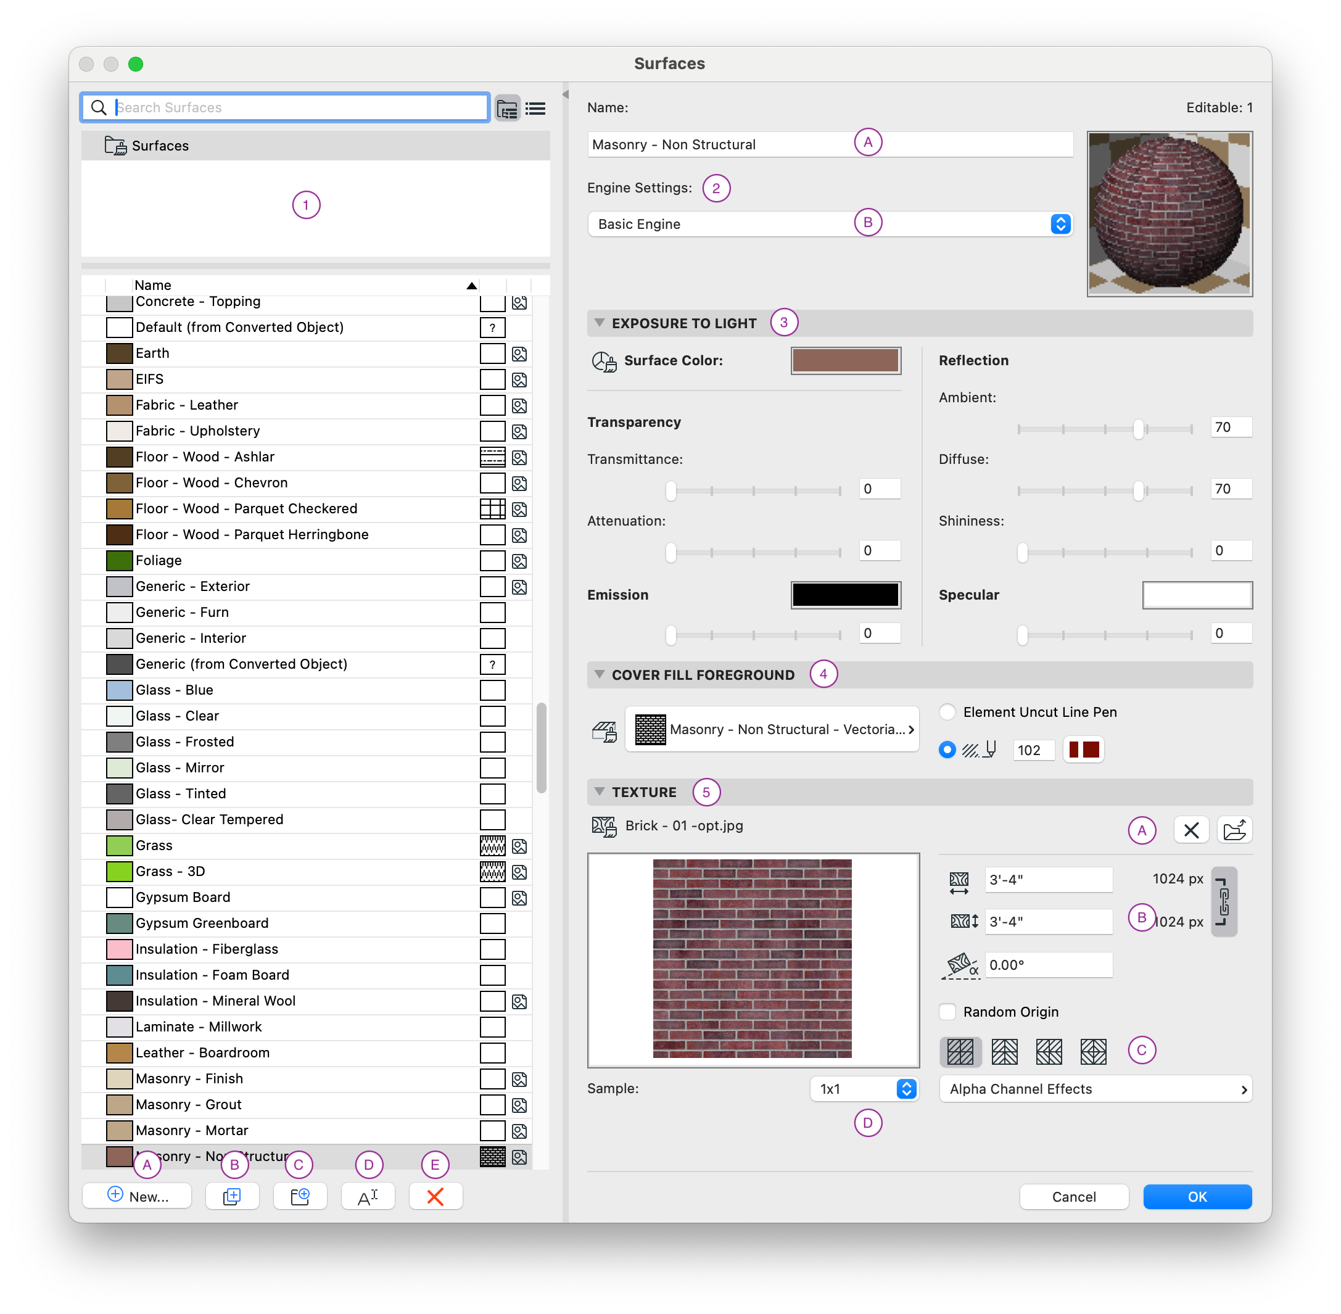Select Glass - Frosted in the list
Image resolution: width=1341 pixels, height=1314 pixels.
click(185, 742)
